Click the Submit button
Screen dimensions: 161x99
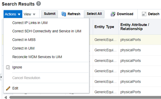pyautogui.click(x=50, y=14)
